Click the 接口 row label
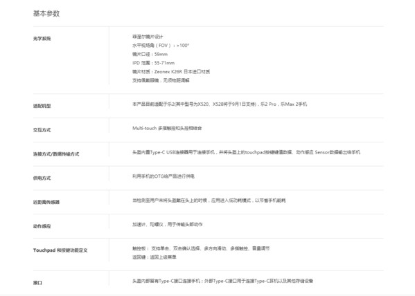The image size is (415, 296). coord(37,283)
